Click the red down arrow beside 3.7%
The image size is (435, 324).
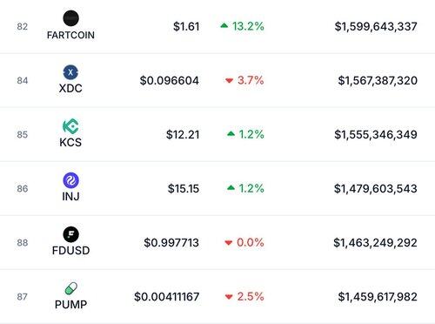pyautogui.click(x=229, y=80)
